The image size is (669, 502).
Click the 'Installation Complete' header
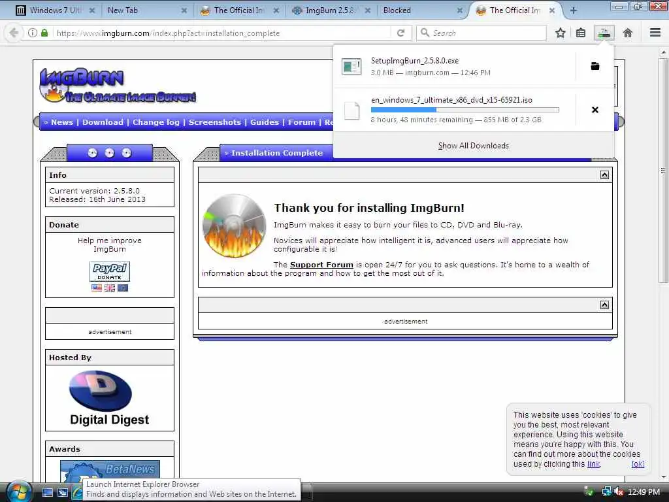[277, 153]
